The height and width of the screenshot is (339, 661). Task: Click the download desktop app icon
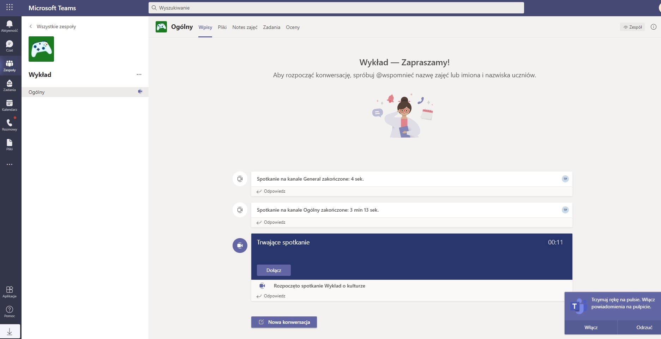[x=10, y=332]
